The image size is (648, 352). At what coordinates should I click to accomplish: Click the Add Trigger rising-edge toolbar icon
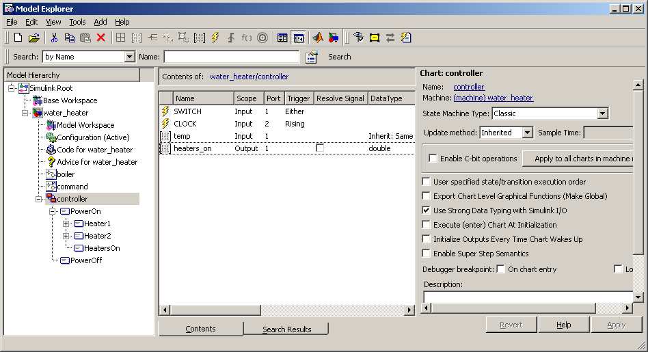pyautogui.click(x=231, y=38)
